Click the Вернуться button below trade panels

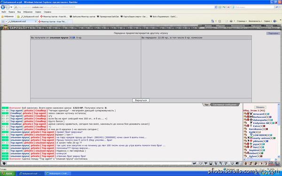coord(141,100)
